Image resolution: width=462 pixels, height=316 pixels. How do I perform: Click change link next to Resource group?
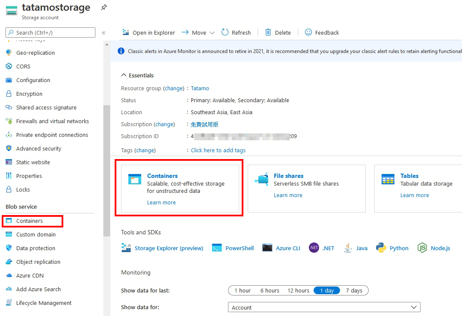pyautogui.click(x=174, y=88)
